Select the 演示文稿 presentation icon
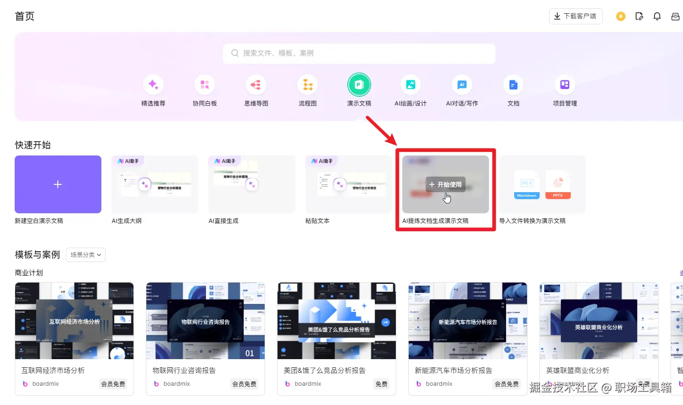Screen dimensions: 683x405 (x=359, y=85)
